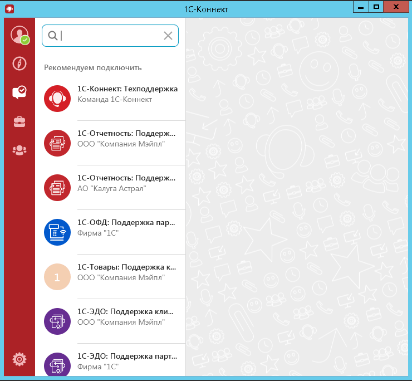Open 1С-Товары support line

[127, 272]
